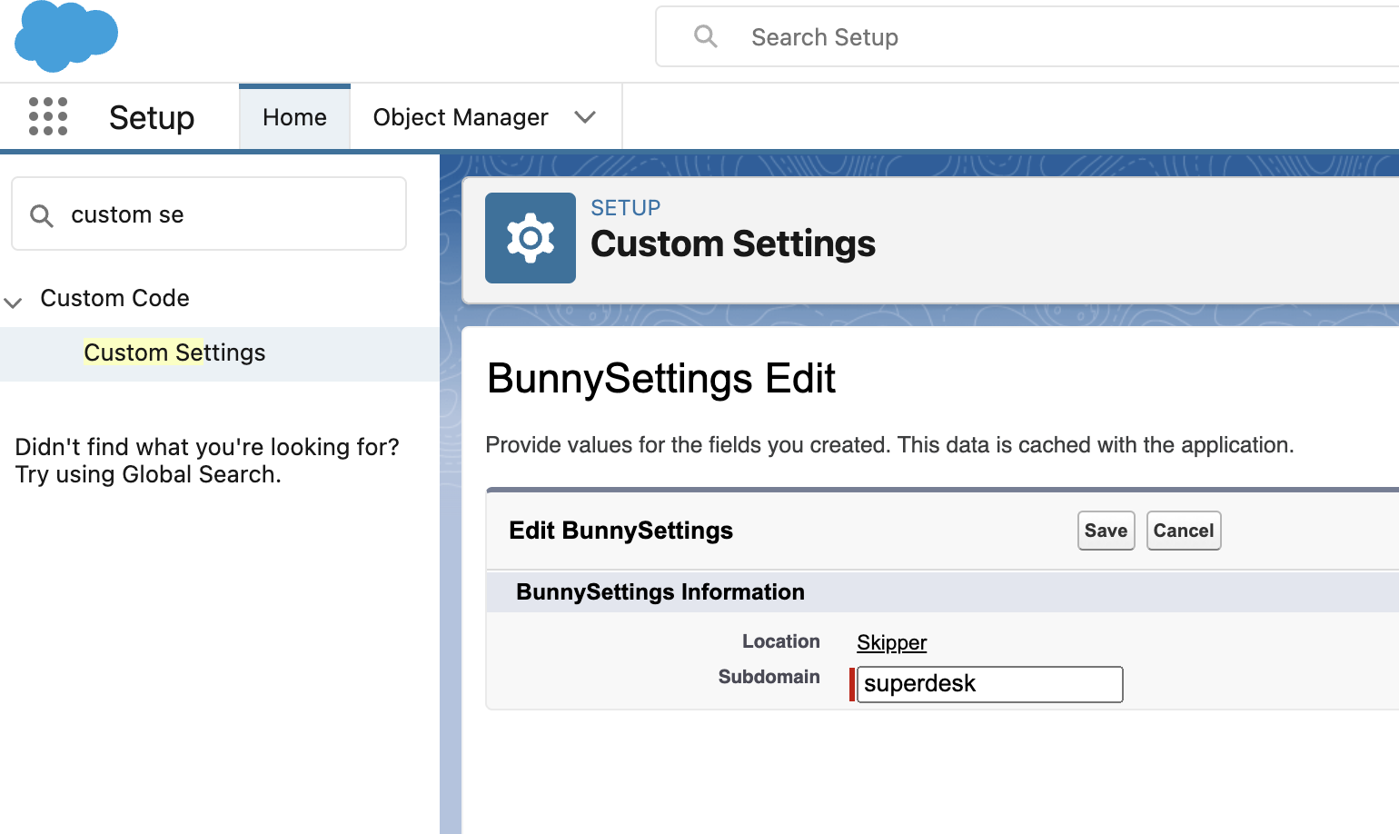Open the App Launcher dots grid

pyautogui.click(x=48, y=116)
